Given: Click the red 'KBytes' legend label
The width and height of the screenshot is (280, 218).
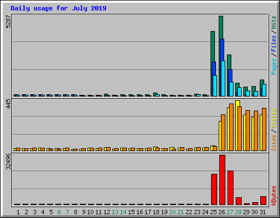Looking at the screenshot, I should click(274, 196).
